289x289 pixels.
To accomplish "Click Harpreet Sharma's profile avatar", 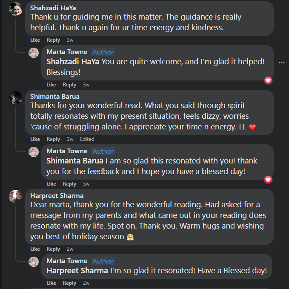I will (16, 196).
